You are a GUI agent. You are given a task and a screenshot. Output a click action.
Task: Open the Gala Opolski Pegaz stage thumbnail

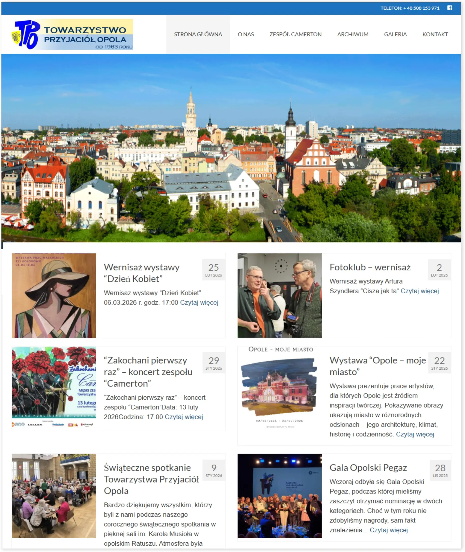279,496
